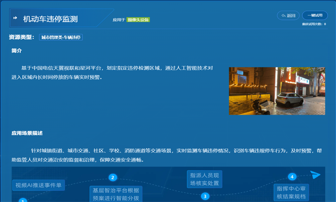Click the 剩余试用次数 remaining trials counter

(x=314, y=24)
